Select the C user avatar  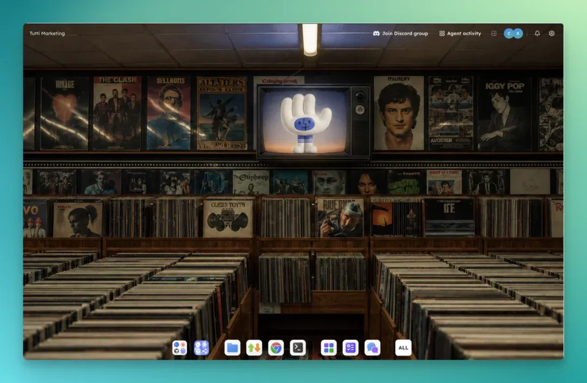pyautogui.click(x=509, y=33)
